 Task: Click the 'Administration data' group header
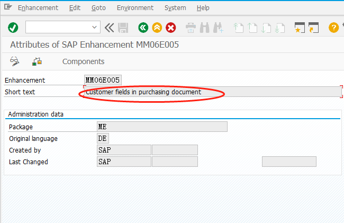tap(36, 114)
